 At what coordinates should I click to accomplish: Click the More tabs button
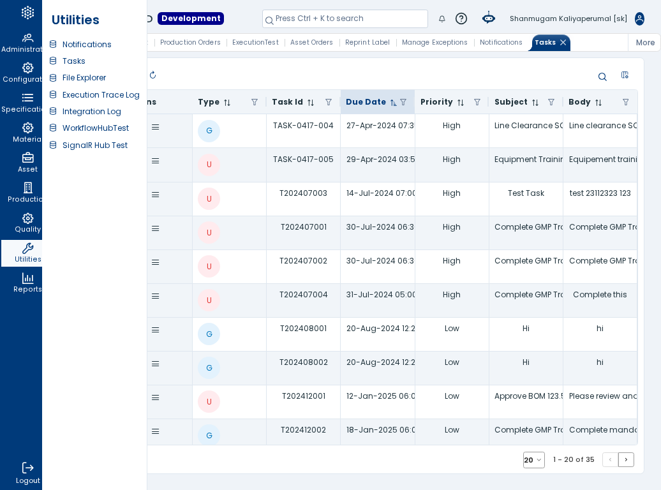coord(645,43)
